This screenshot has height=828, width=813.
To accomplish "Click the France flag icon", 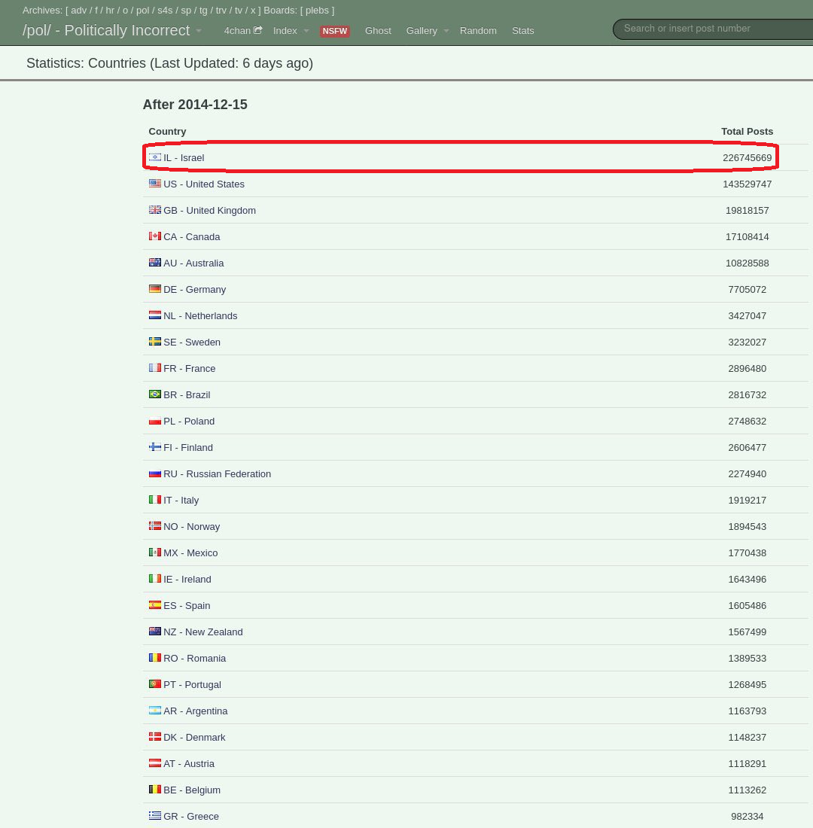I will click(x=155, y=367).
